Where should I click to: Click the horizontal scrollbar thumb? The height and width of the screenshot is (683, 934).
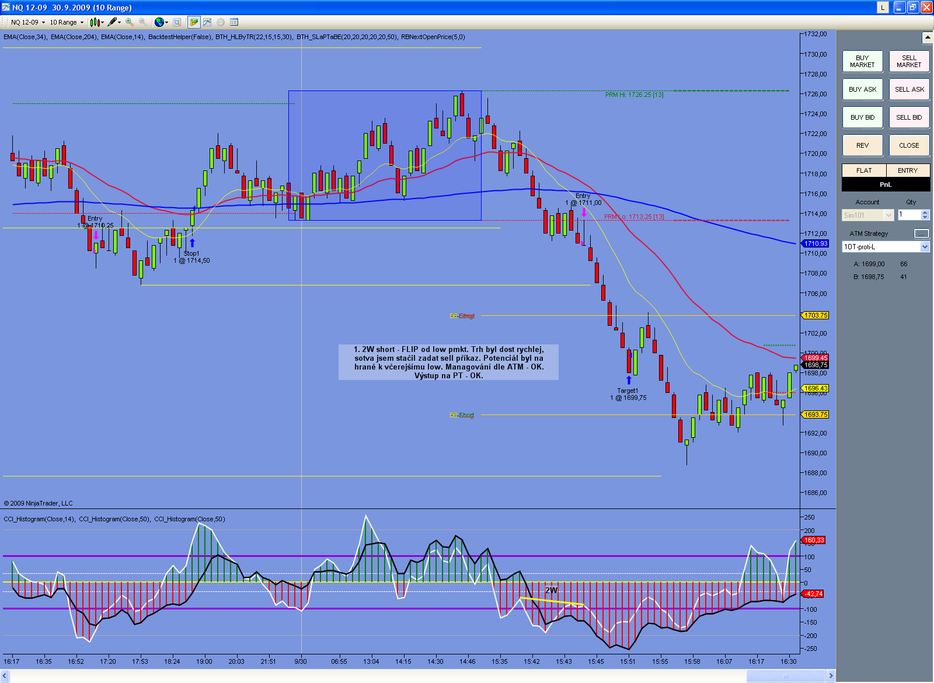786,676
